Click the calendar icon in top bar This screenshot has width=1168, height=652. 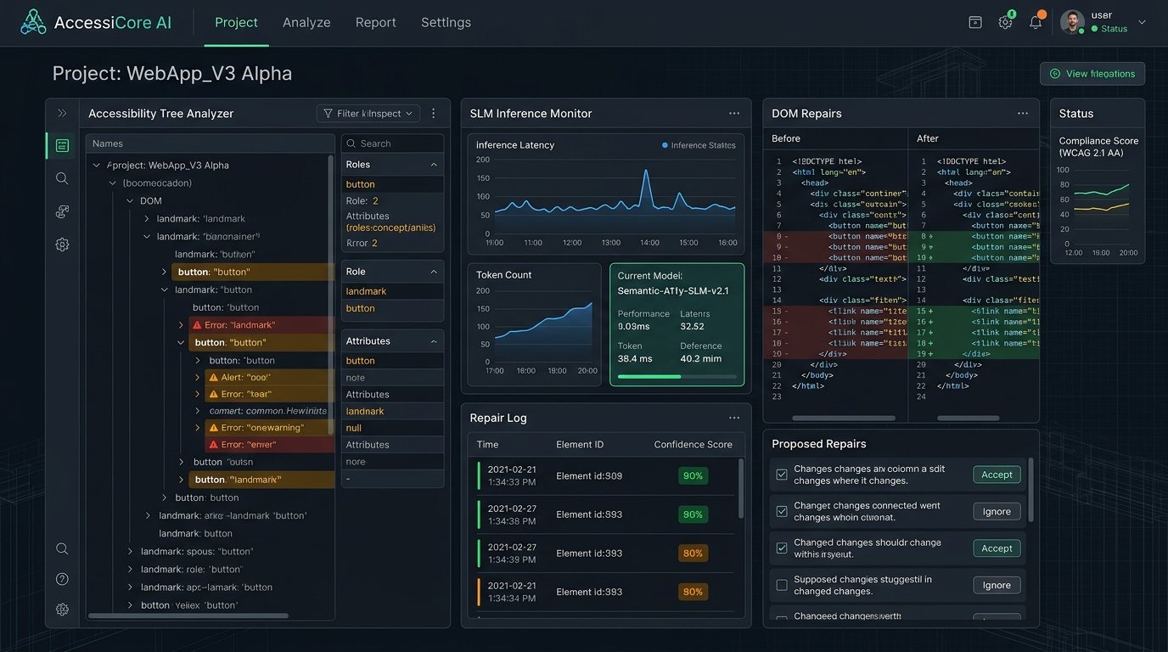click(x=975, y=22)
